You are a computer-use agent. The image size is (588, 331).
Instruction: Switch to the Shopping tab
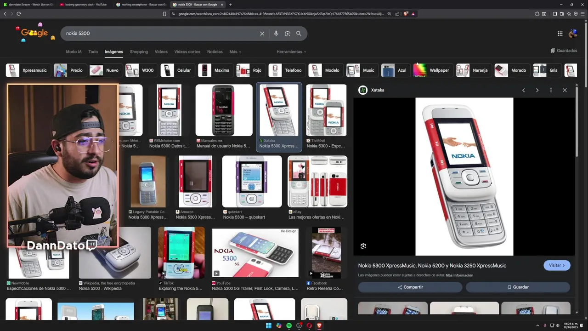tap(139, 52)
